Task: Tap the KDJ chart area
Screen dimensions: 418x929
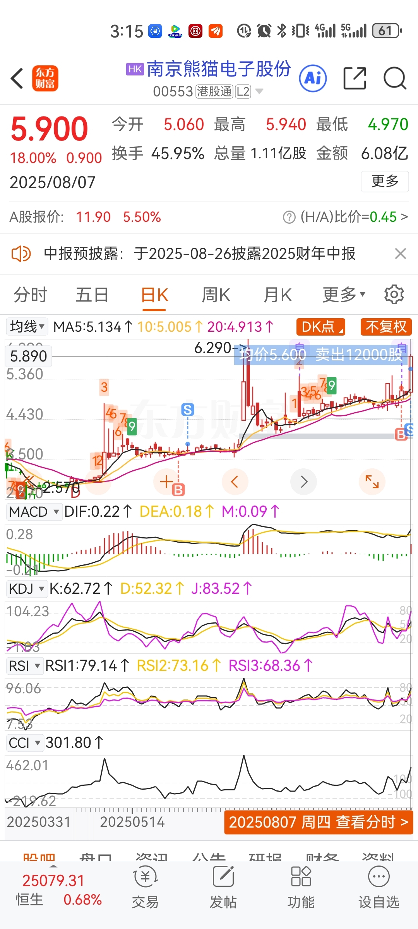Action: tap(208, 627)
